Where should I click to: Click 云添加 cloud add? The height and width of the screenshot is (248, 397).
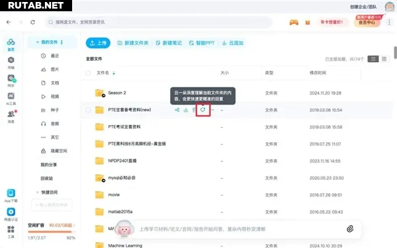[233, 43]
